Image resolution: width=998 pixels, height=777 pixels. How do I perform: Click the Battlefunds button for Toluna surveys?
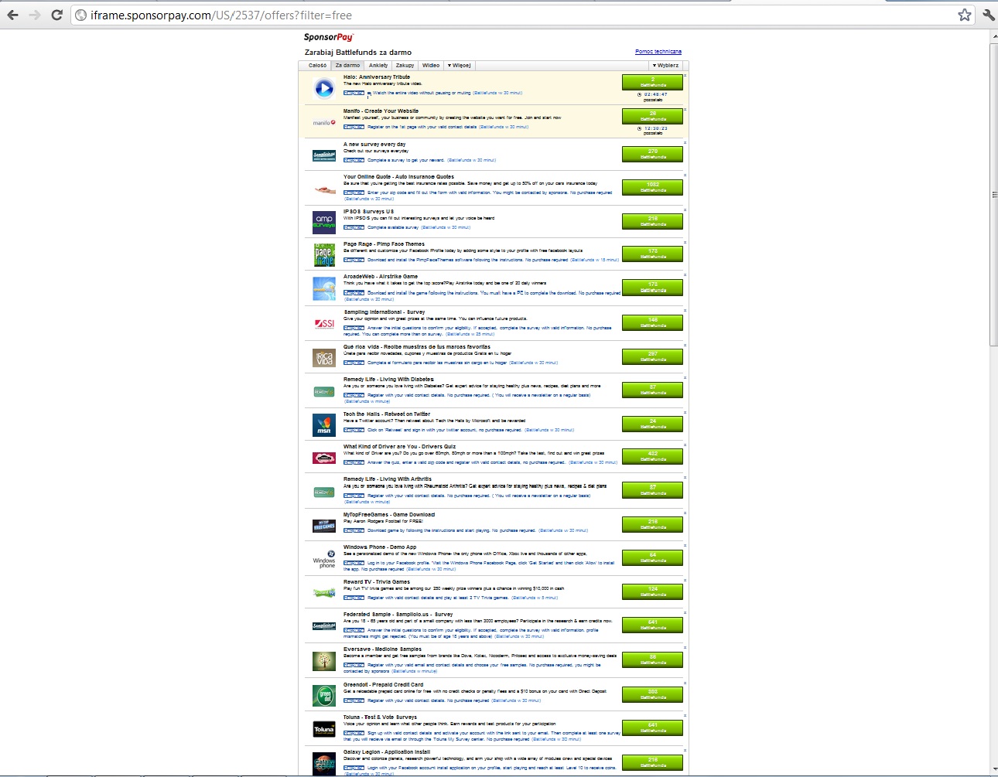click(652, 728)
